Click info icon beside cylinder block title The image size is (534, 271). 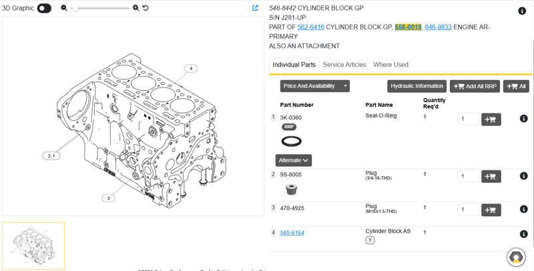[x=522, y=11]
